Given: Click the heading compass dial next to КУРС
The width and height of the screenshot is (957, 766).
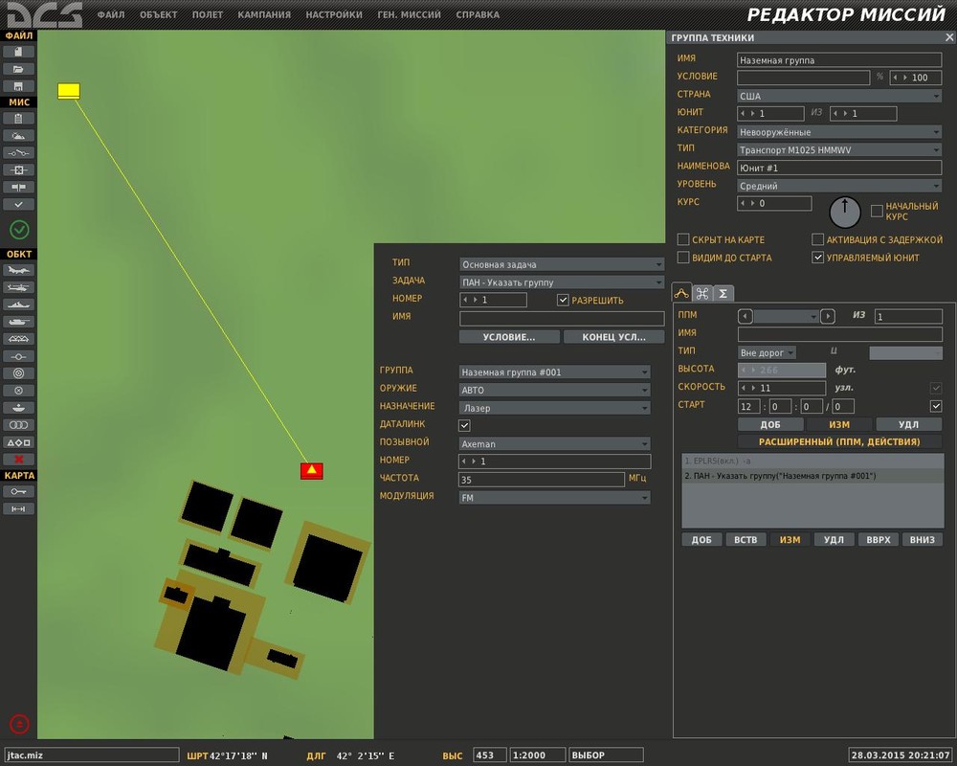Looking at the screenshot, I should pyautogui.click(x=845, y=212).
